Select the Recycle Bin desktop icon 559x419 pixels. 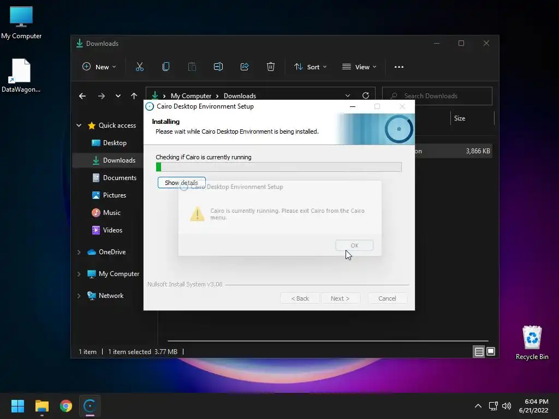click(x=532, y=343)
